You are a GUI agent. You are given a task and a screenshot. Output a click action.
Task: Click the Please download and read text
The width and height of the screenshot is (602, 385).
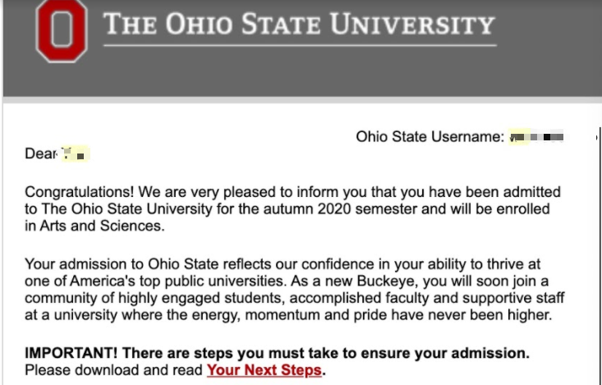click(x=113, y=370)
